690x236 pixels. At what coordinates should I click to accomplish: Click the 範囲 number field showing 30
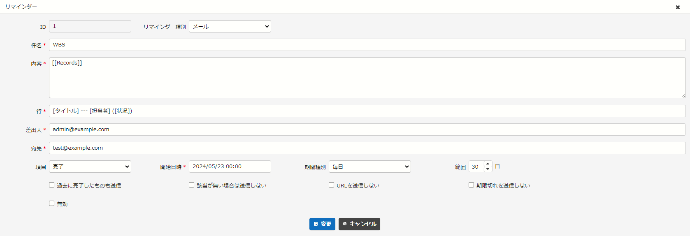click(x=476, y=167)
